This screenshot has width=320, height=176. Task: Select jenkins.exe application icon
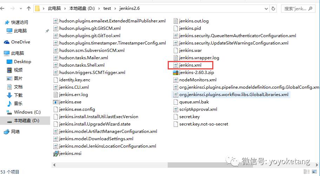tap(56, 102)
